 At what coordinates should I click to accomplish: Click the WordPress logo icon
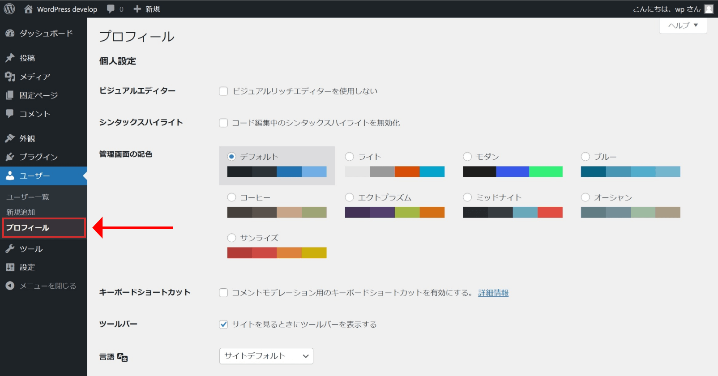pos(9,9)
